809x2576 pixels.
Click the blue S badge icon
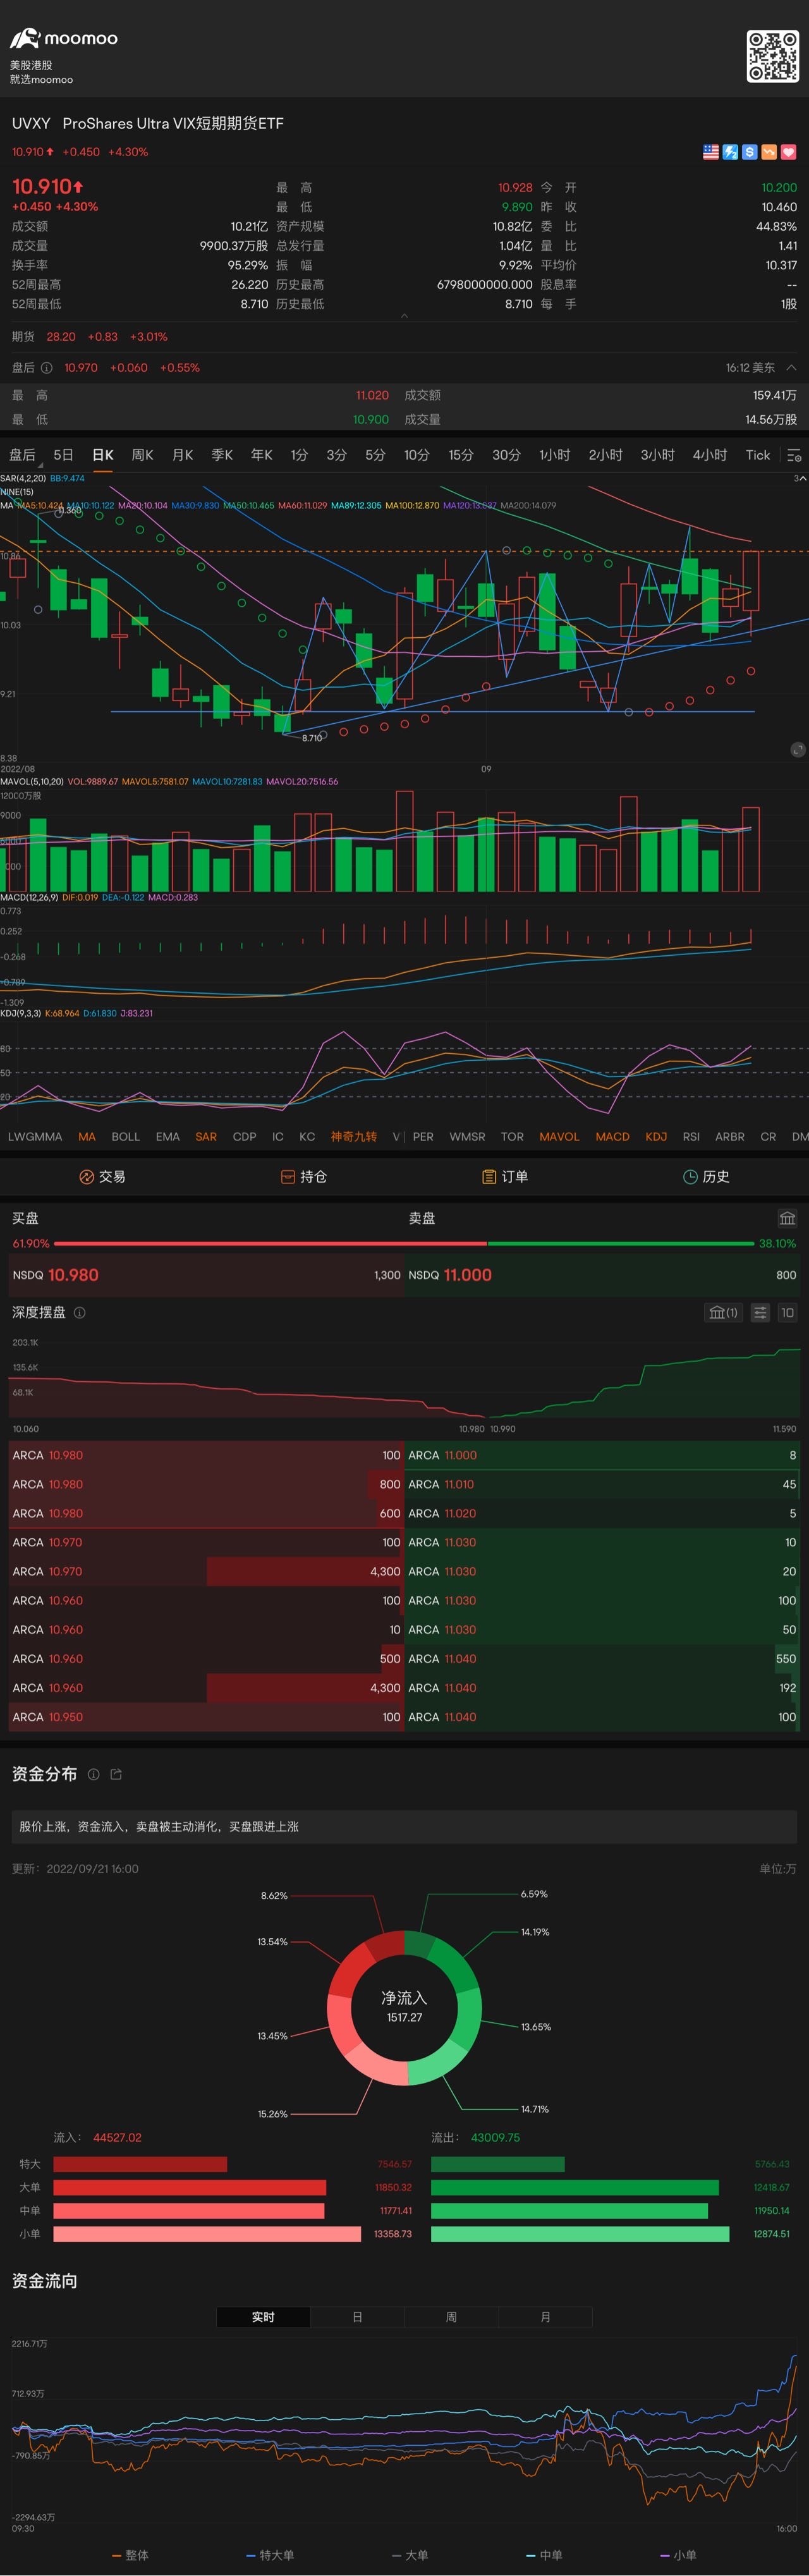[x=750, y=152]
